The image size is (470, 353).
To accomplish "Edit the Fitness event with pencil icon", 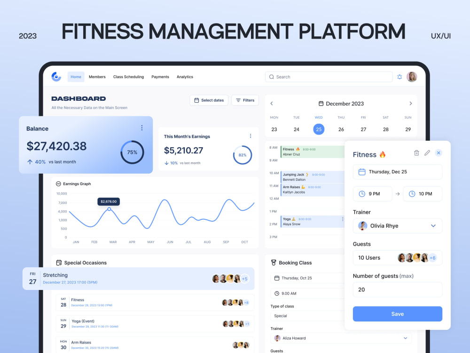I will click(x=427, y=153).
